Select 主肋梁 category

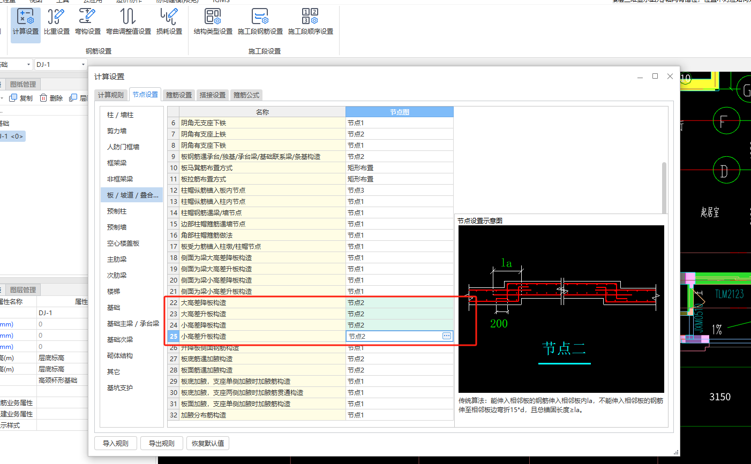131,259
